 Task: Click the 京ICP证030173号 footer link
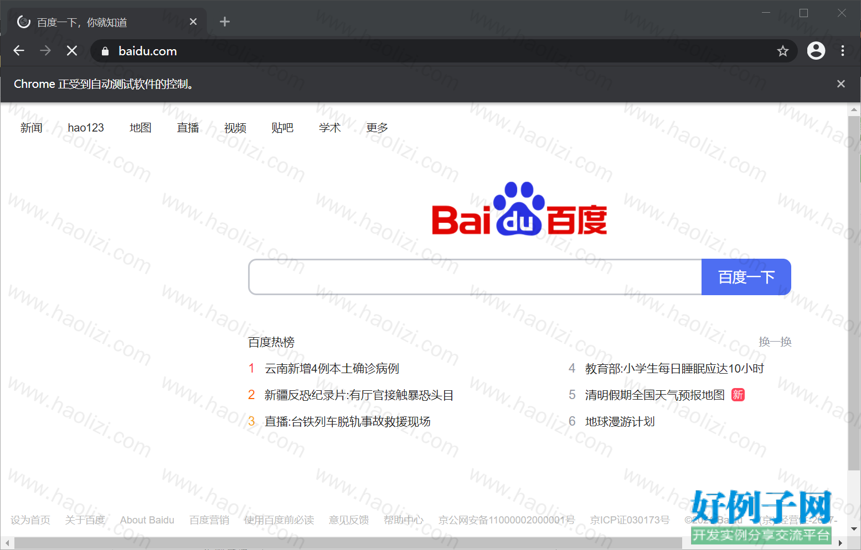[x=630, y=520]
